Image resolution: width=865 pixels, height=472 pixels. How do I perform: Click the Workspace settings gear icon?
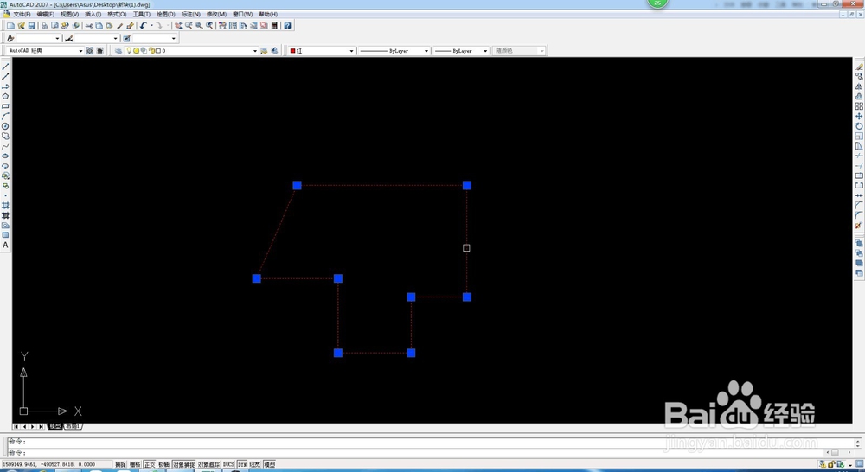click(x=89, y=51)
